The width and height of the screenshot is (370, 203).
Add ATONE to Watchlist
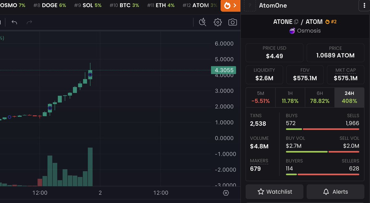click(274, 192)
